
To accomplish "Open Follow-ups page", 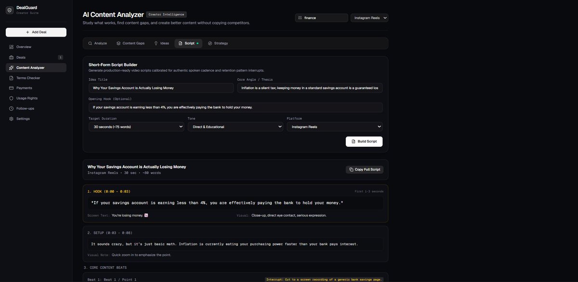I will [x=36, y=108].
